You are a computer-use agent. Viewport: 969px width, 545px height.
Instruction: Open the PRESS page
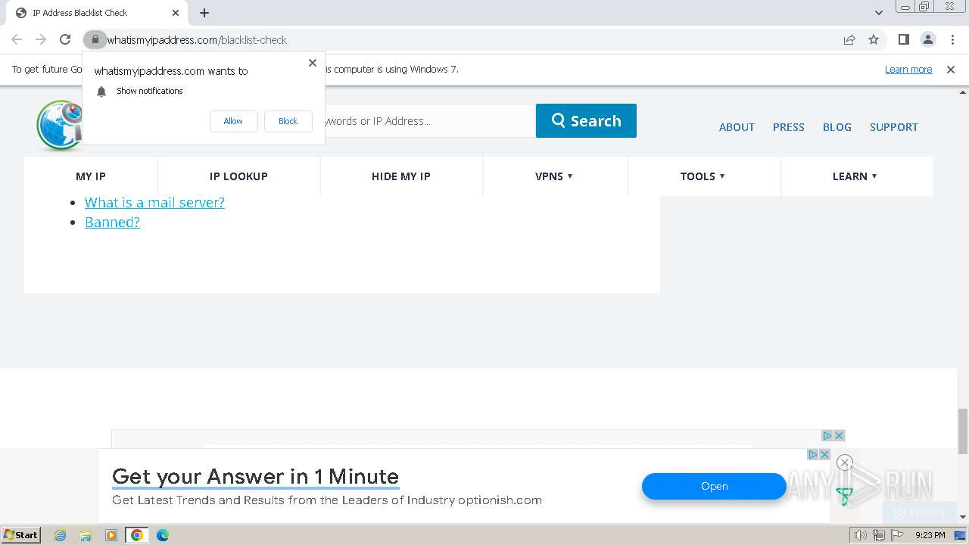[789, 127]
